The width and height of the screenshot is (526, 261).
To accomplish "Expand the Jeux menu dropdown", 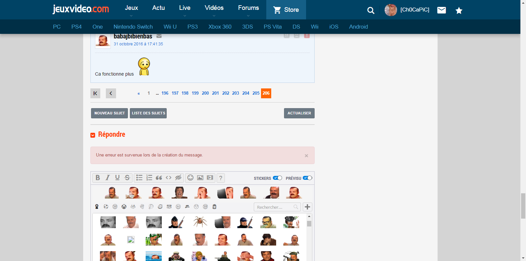I will tap(131, 10).
